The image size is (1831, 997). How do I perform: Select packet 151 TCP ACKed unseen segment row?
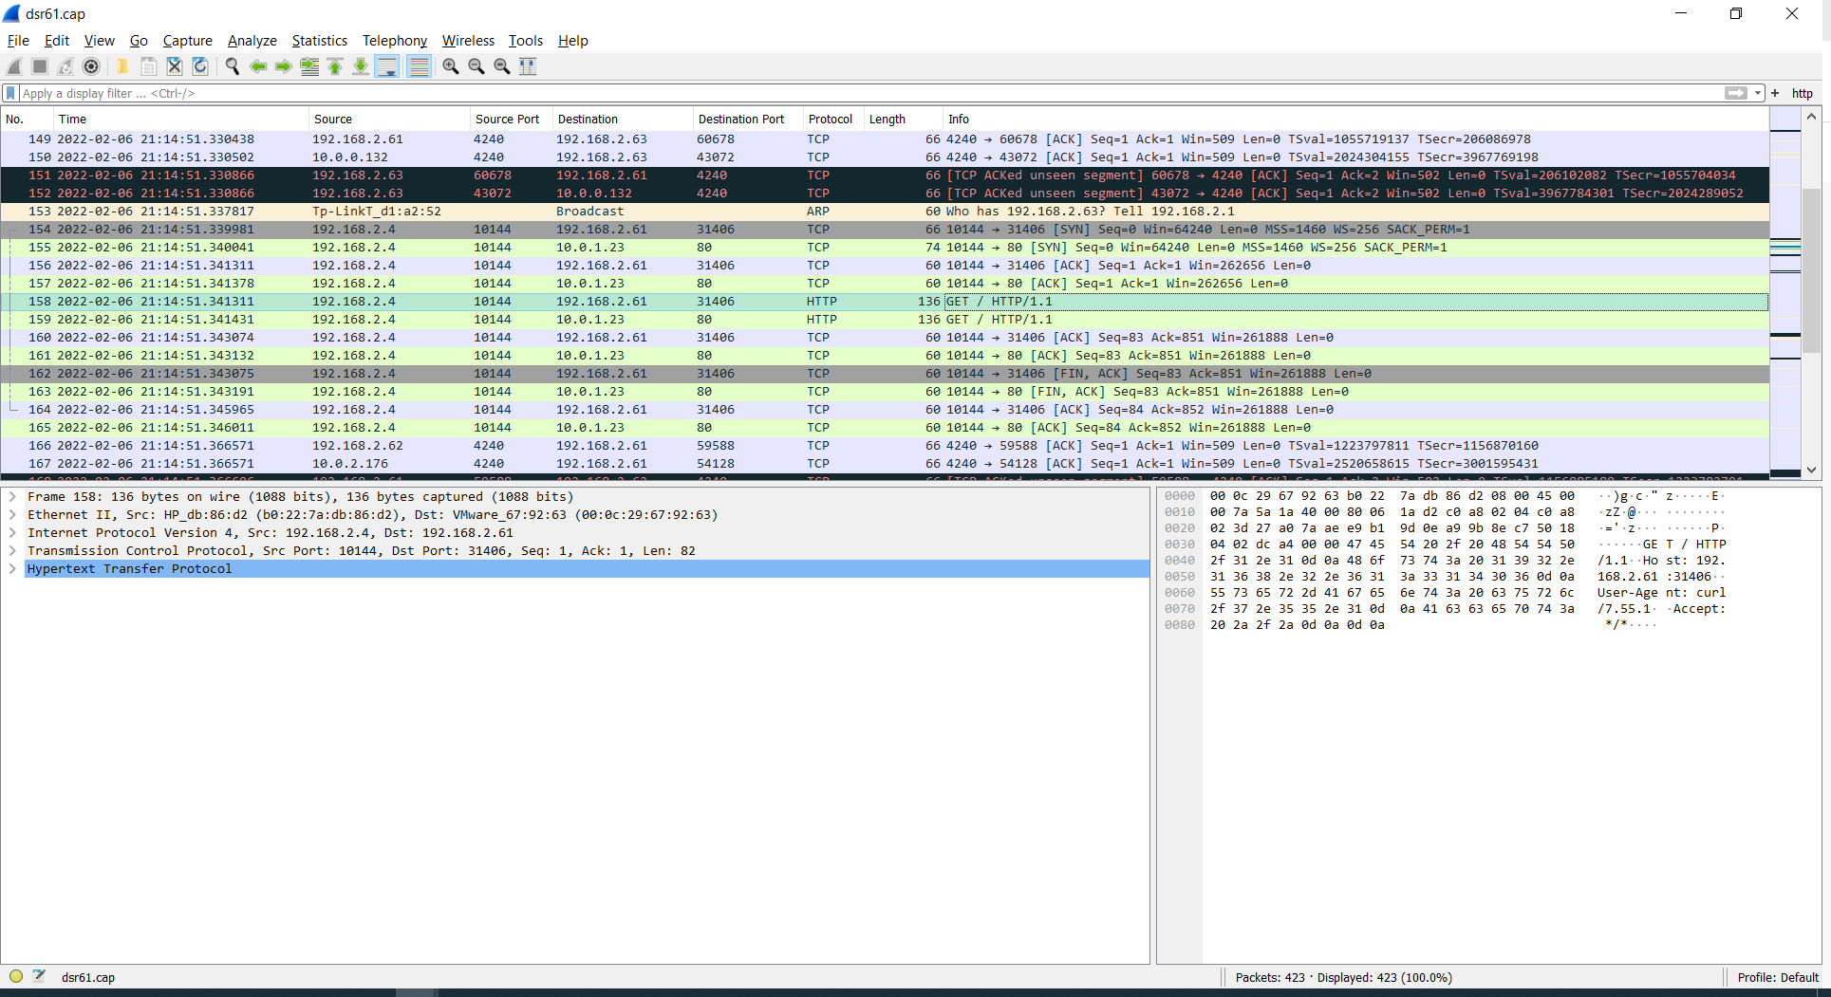coord(885,175)
